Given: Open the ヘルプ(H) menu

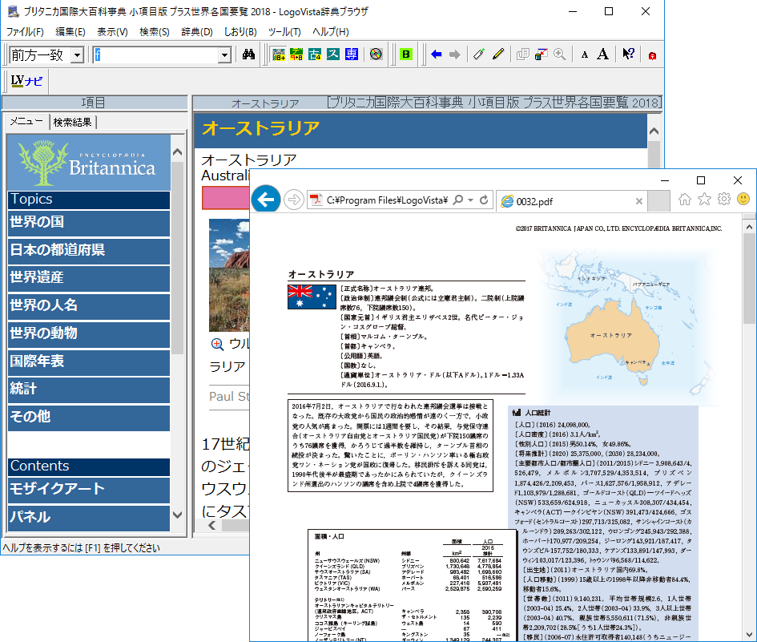Looking at the screenshot, I should [x=331, y=32].
